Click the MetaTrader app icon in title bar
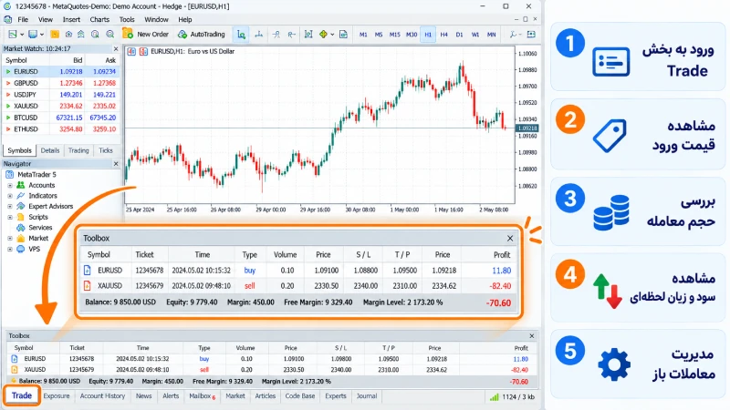 pos(7,6)
